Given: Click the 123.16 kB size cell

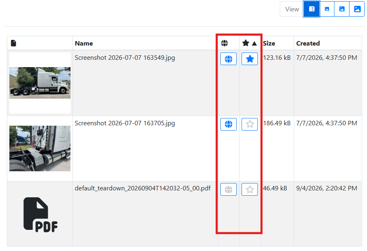Looking at the screenshot, I should (277, 58).
